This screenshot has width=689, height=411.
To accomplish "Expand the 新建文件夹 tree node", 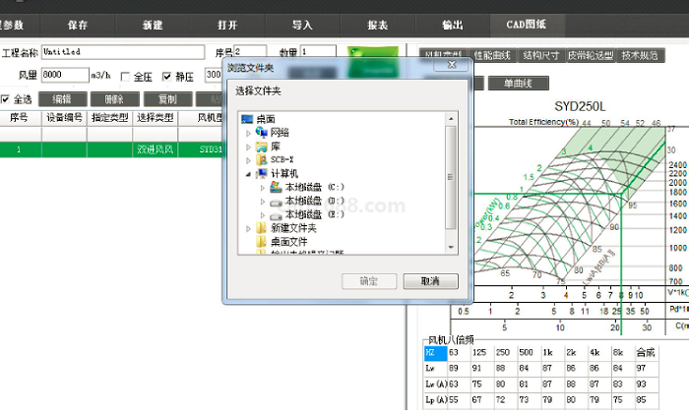I will point(249,227).
